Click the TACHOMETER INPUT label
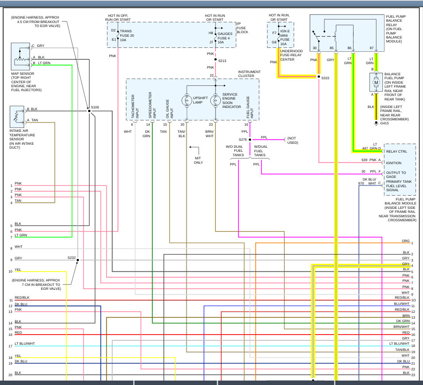The width and height of the screenshot is (423, 385). point(135,106)
